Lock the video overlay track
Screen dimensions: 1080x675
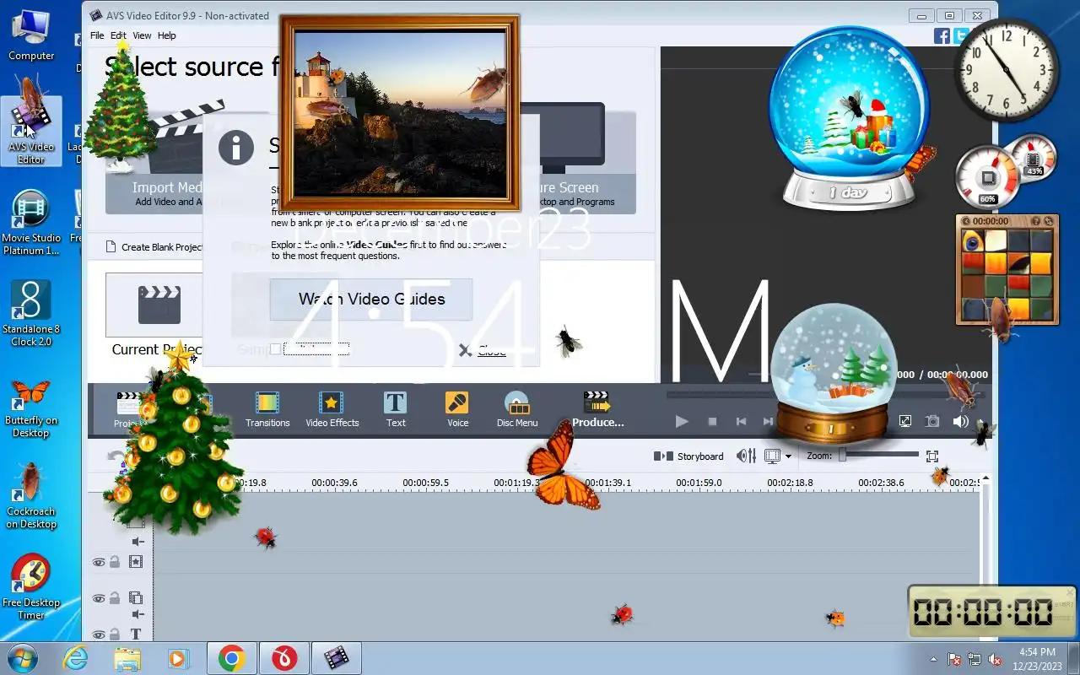115,598
